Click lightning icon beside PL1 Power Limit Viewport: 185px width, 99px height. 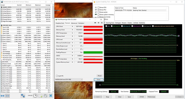2,56
